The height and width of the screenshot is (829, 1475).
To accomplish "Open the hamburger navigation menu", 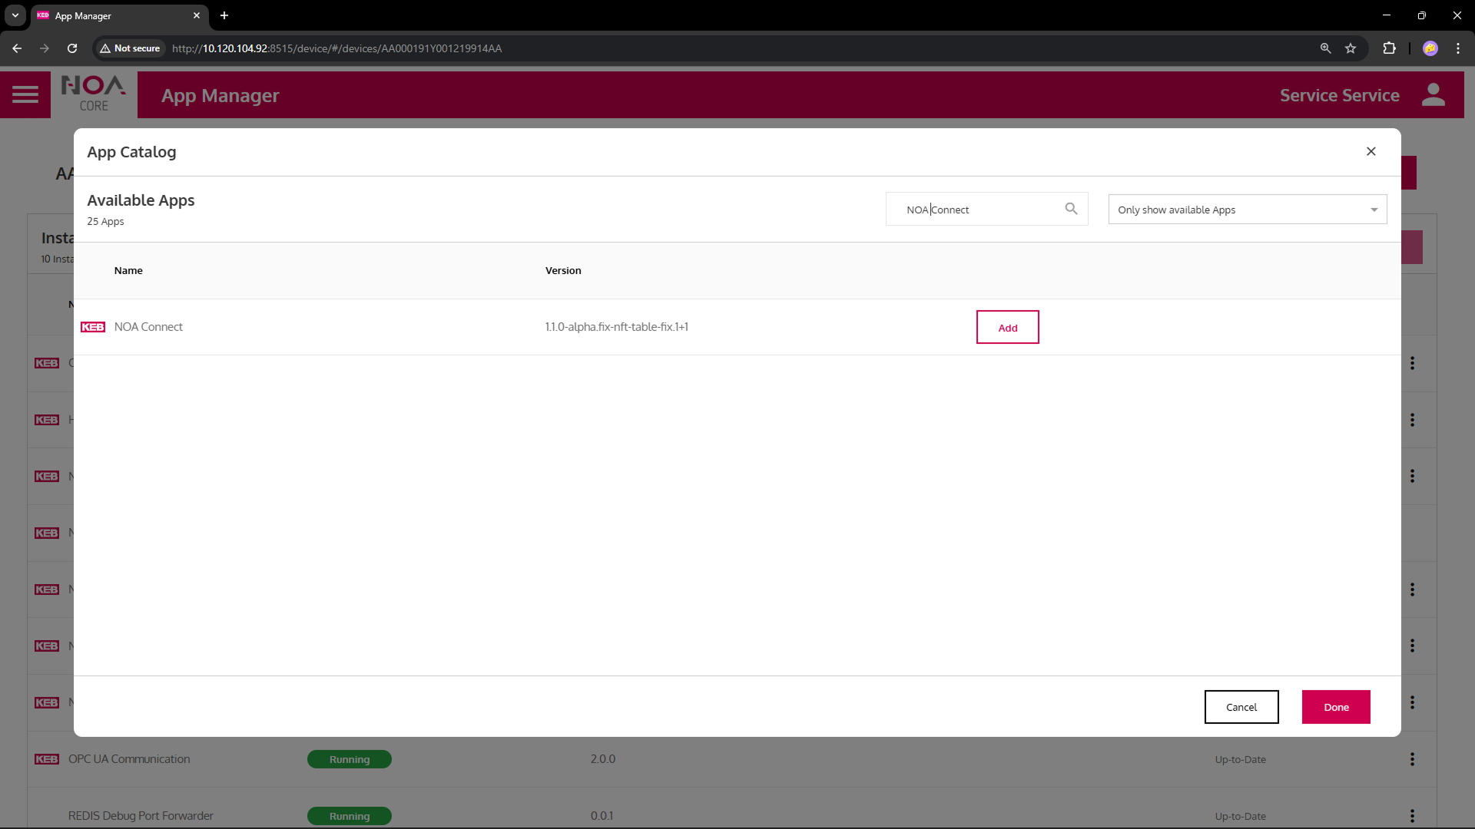I will [25, 94].
